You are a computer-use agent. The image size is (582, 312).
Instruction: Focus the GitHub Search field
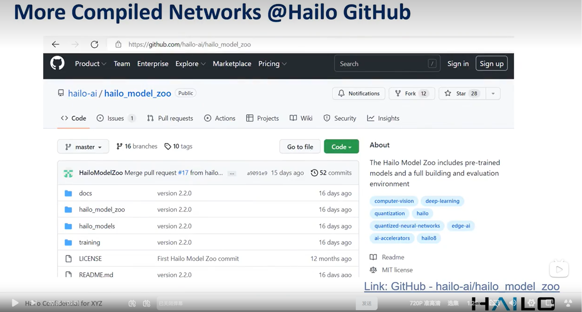(x=387, y=63)
